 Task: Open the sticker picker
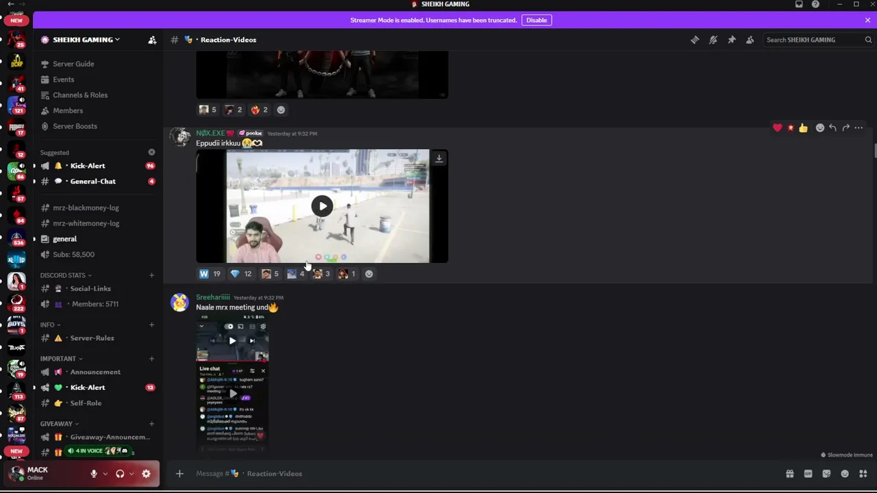click(826, 474)
